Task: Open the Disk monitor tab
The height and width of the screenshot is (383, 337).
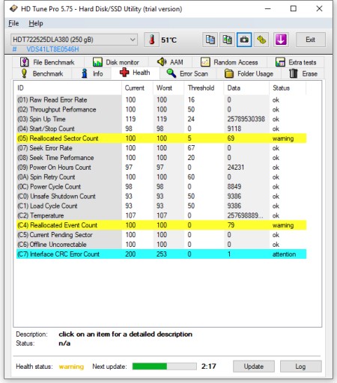Action: 116,62
